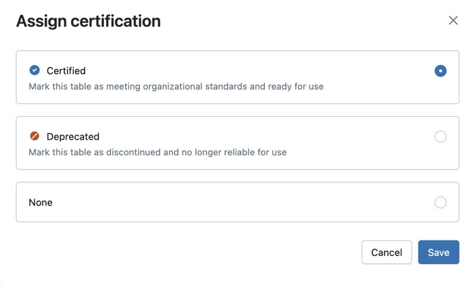
Task: Close the Assign certification dialog
Action: click(453, 21)
